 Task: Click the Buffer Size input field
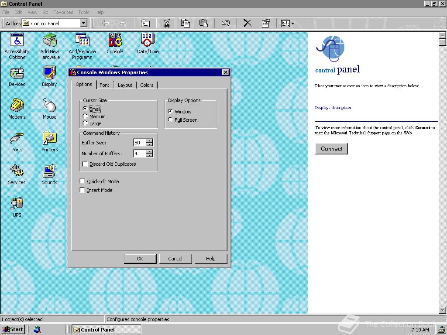coord(140,143)
